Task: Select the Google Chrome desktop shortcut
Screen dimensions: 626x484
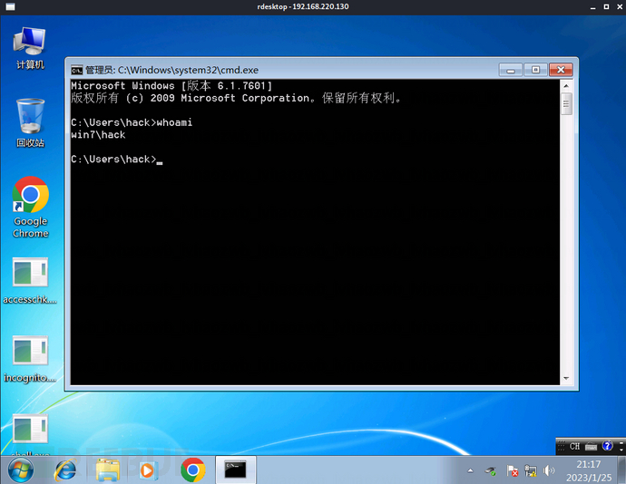Action: (30, 208)
